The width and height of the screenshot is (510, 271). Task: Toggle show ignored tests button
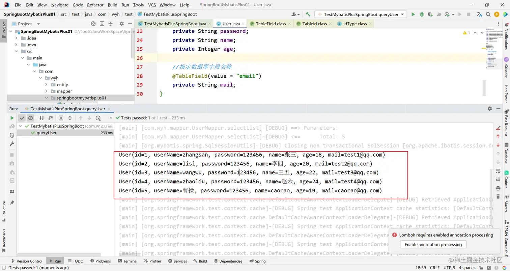pyautogui.click(x=30, y=118)
